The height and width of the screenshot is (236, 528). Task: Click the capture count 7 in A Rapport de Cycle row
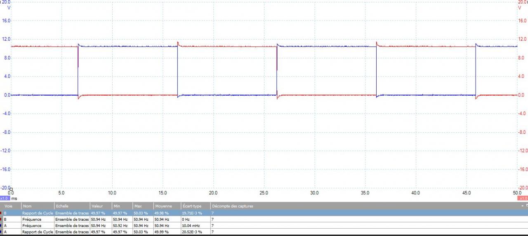click(x=213, y=232)
